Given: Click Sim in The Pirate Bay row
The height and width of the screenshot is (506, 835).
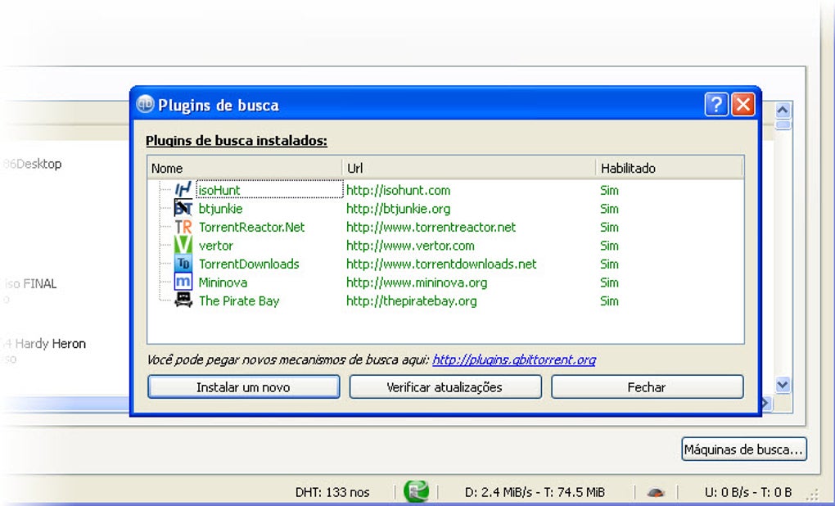Looking at the screenshot, I should (x=609, y=301).
